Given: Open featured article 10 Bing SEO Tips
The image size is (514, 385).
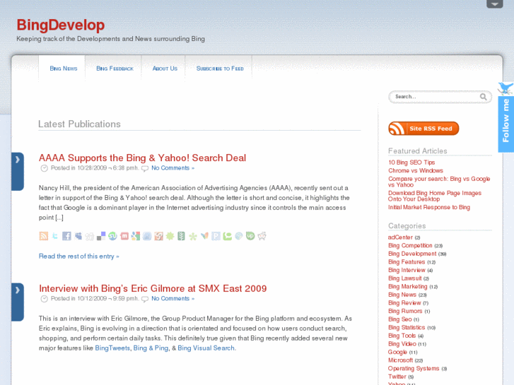Looking at the screenshot, I should tap(411, 162).
